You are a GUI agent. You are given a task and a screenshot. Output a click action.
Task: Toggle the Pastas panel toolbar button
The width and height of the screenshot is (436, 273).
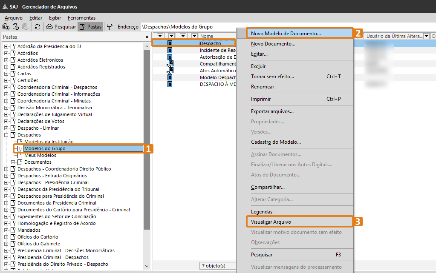pos(90,27)
